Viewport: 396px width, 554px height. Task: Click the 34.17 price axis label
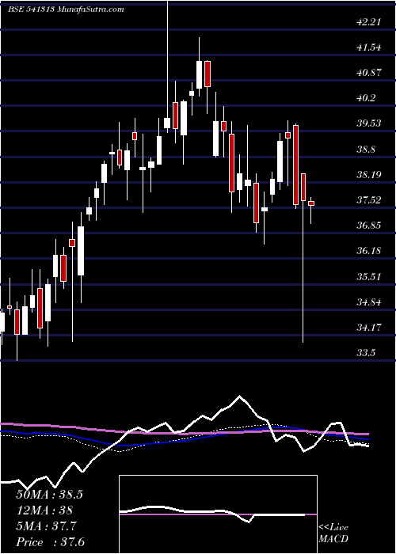(368, 328)
